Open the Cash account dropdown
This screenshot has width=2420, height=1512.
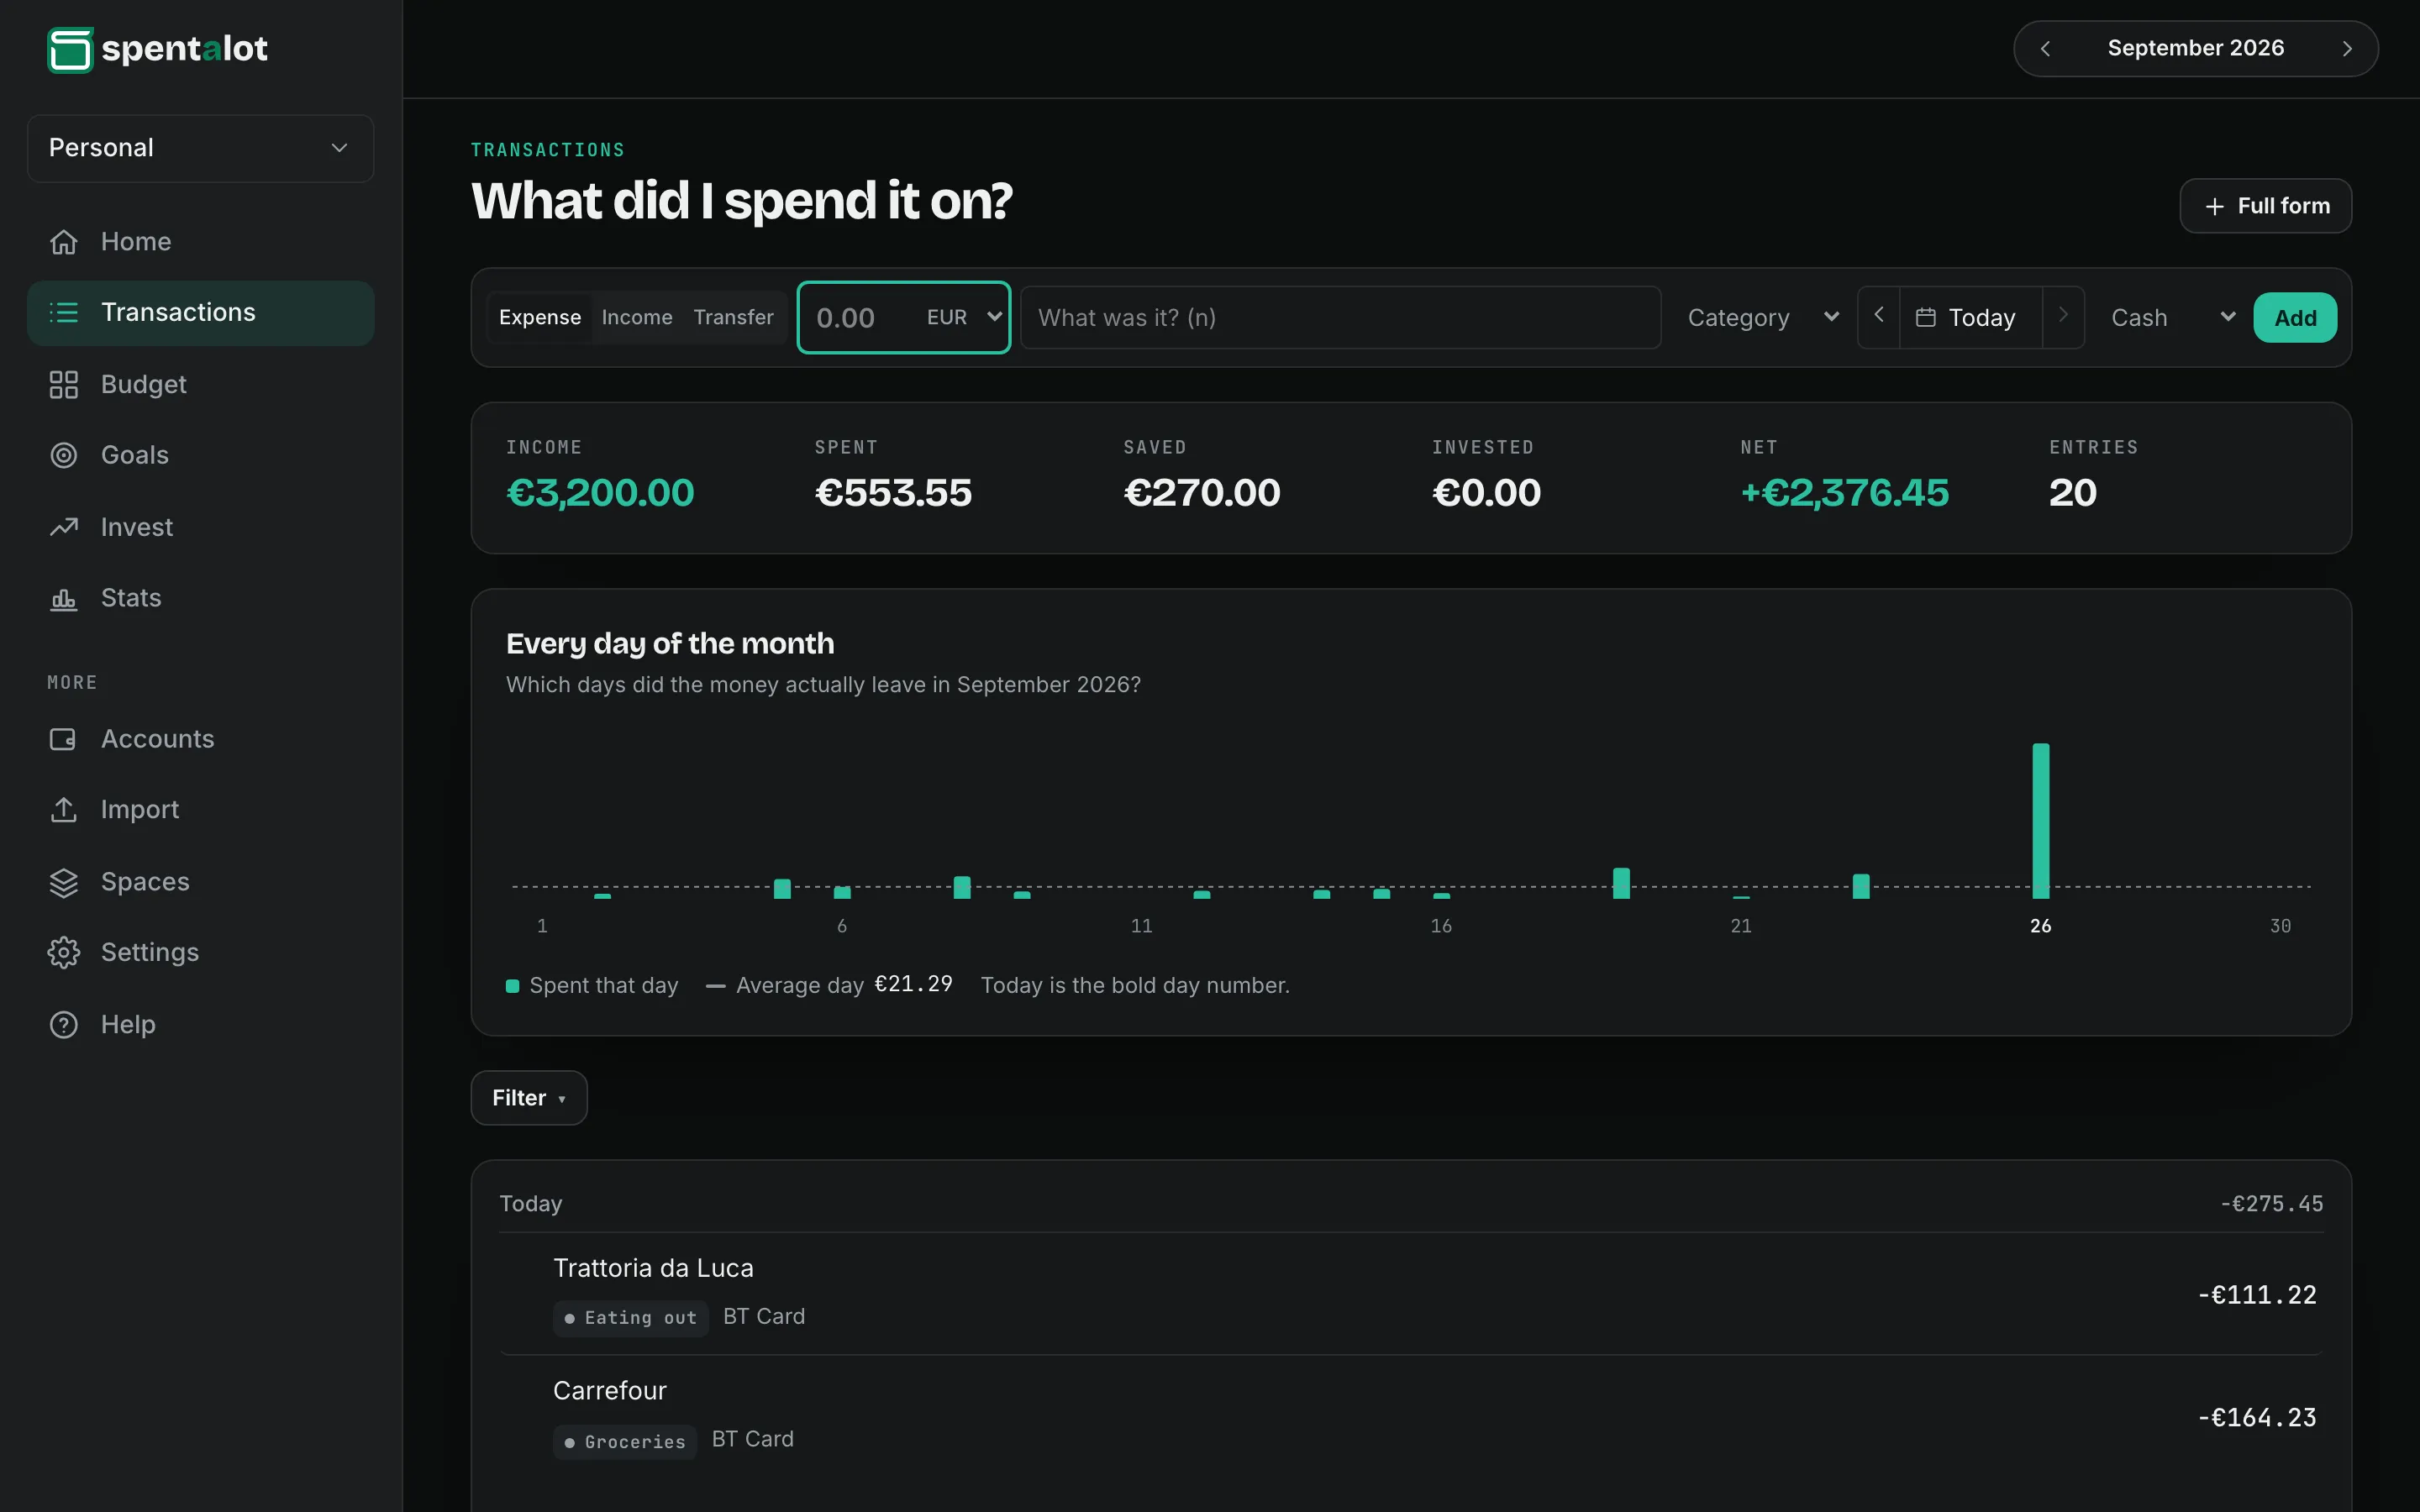2172,317
